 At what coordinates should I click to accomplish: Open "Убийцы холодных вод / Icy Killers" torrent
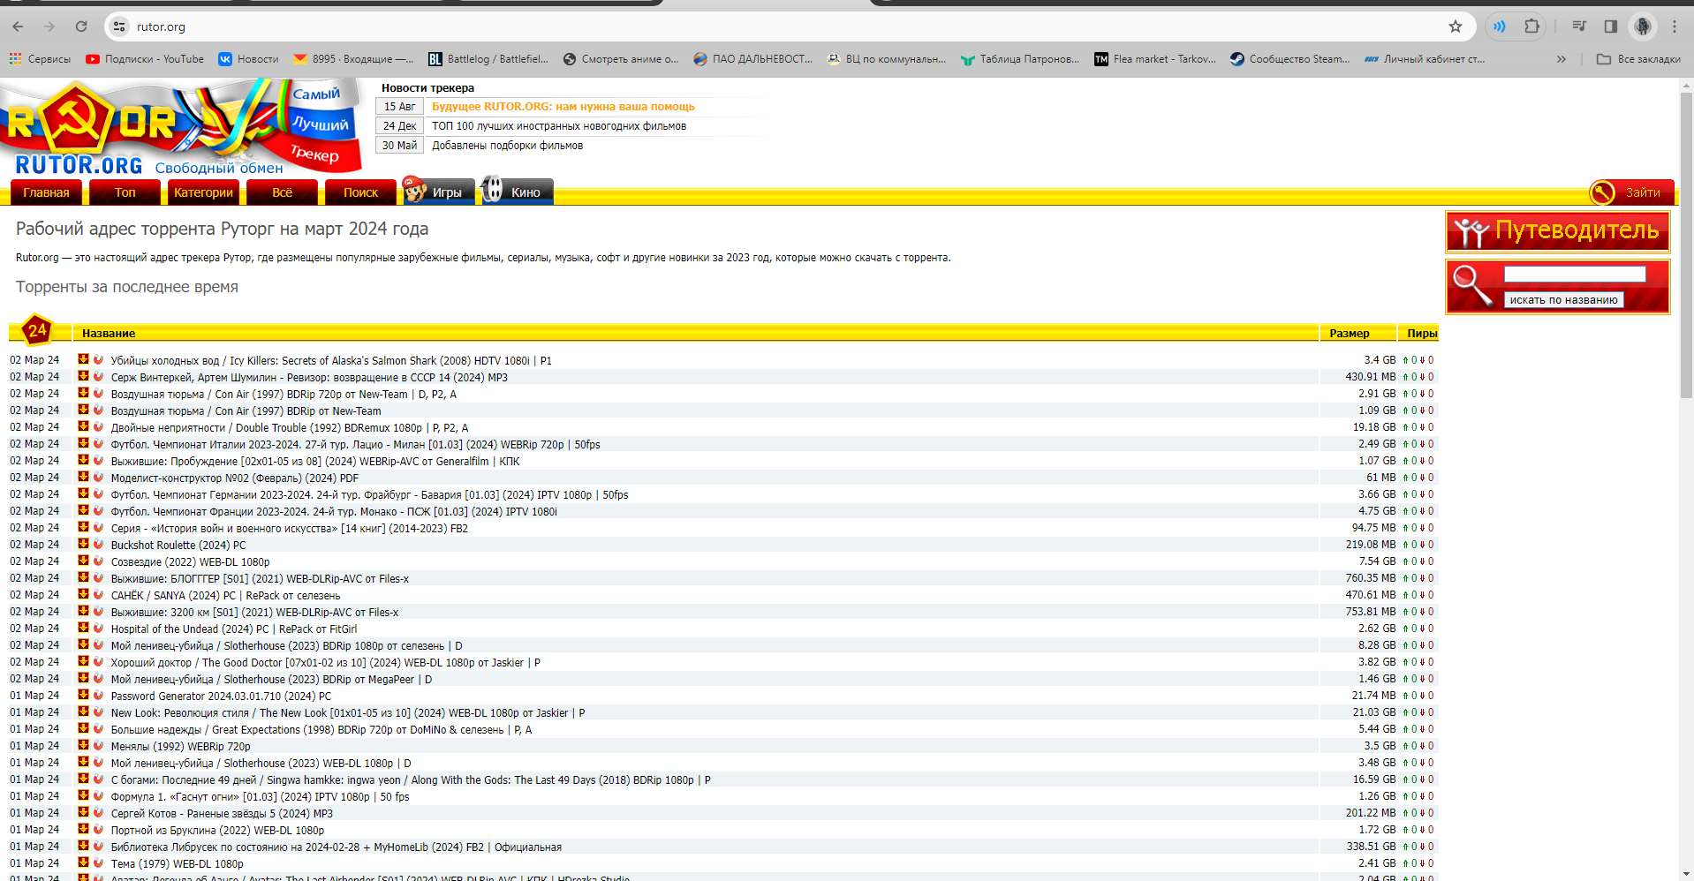click(x=331, y=361)
